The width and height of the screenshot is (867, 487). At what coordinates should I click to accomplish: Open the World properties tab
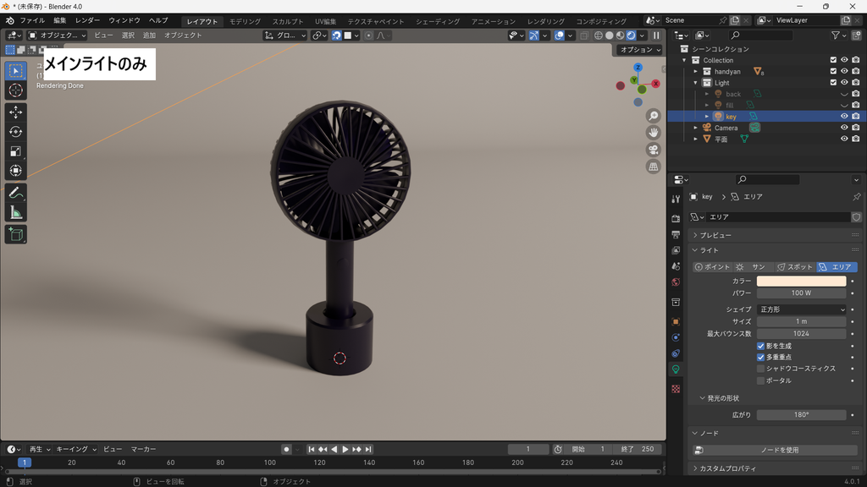(x=676, y=282)
